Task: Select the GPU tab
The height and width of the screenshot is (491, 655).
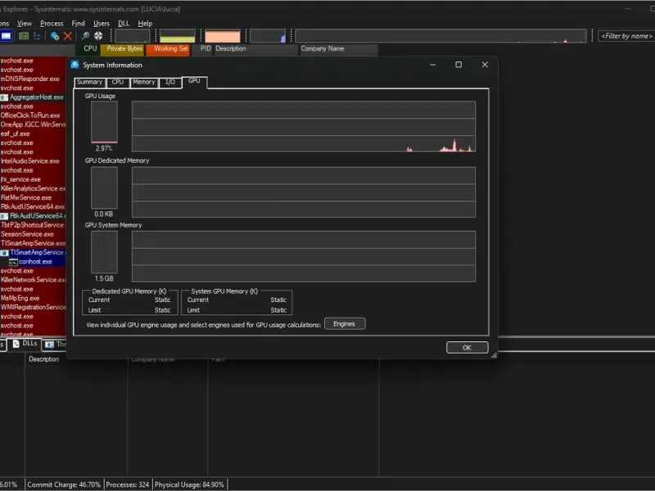Action: point(194,81)
